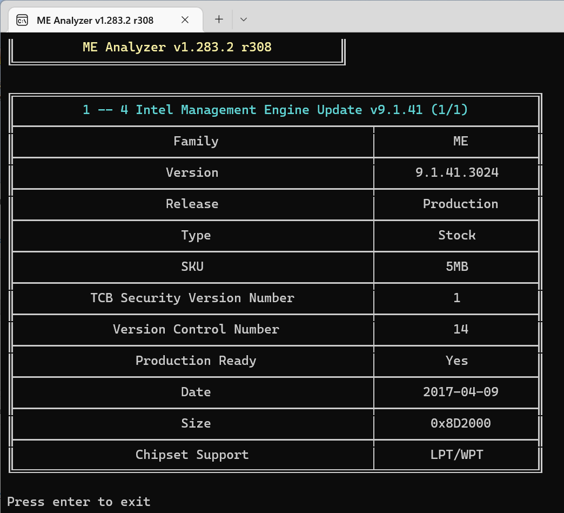Click the 5MB SKU value
Viewport: 564px width, 513px height.
click(x=456, y=267)
